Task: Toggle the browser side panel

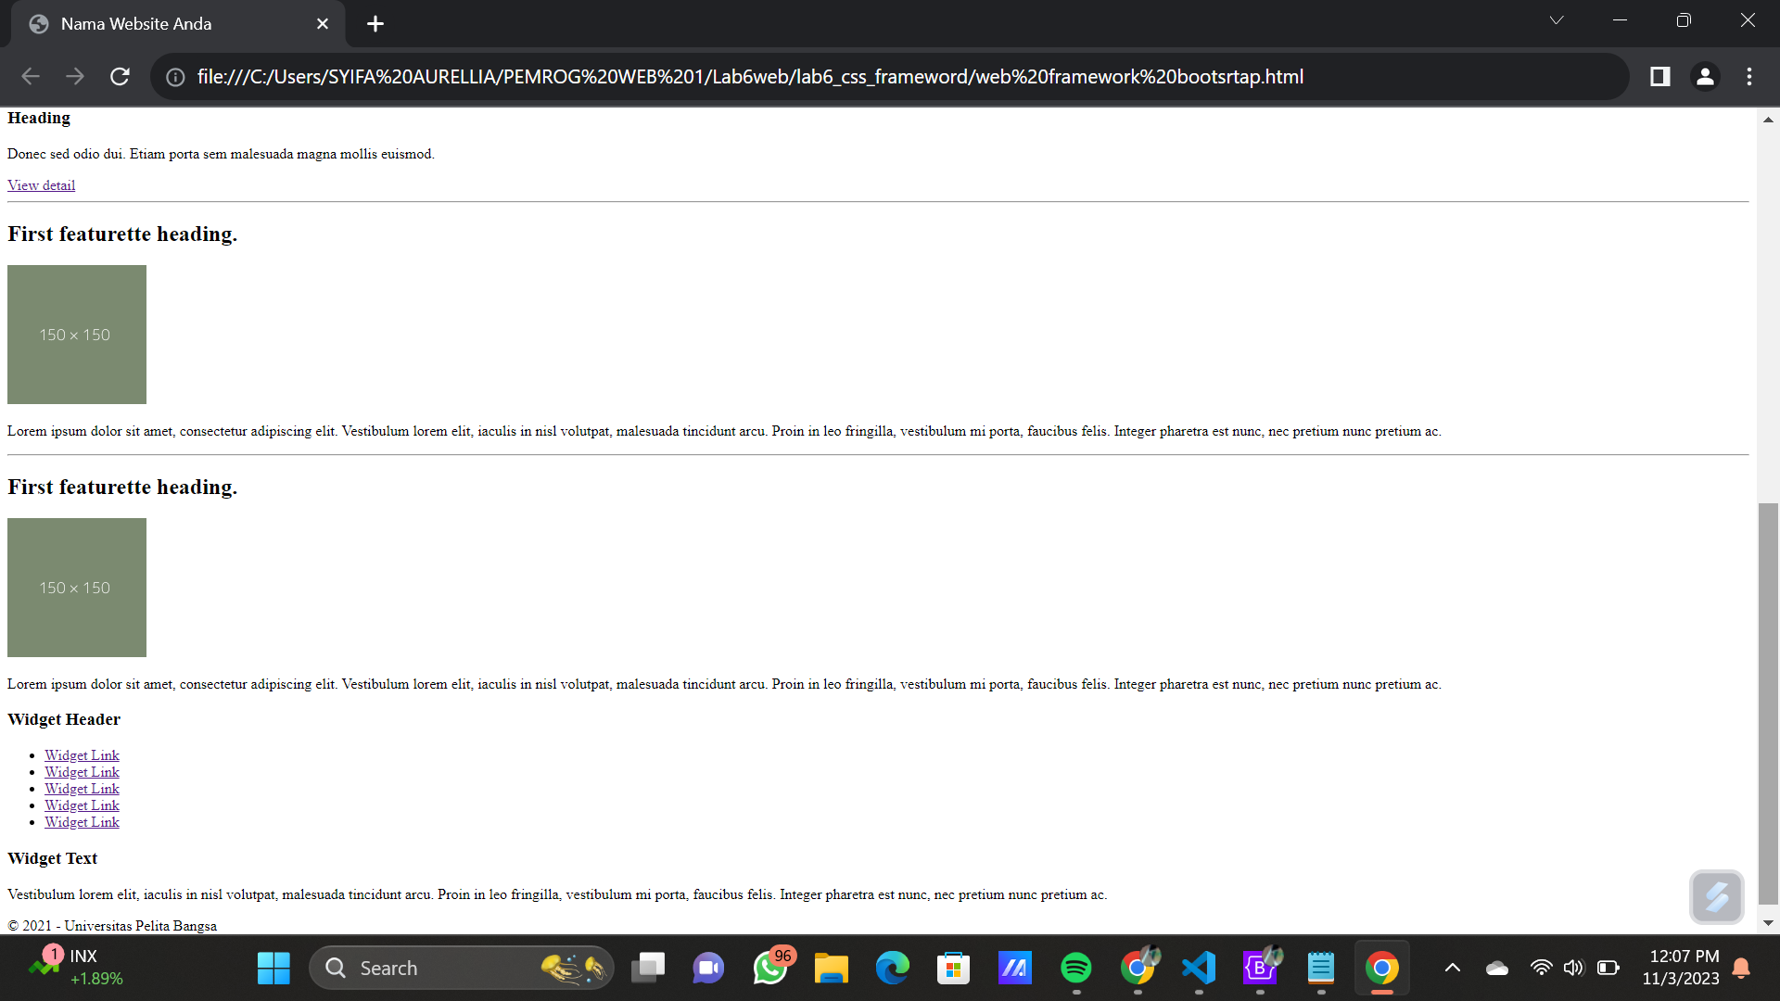Action: (1659, 77)
